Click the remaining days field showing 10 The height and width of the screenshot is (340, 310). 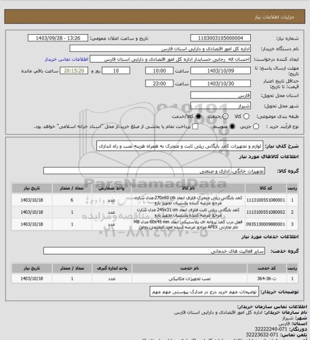coord(116,71)
